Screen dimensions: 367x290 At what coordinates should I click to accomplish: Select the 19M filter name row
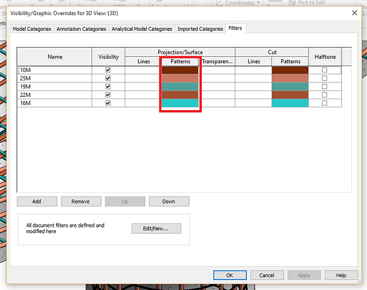(54, 86)
